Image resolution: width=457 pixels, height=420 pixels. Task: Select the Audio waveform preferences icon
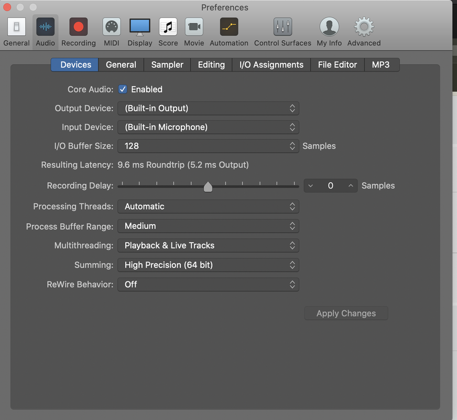(x=45, y=27)
